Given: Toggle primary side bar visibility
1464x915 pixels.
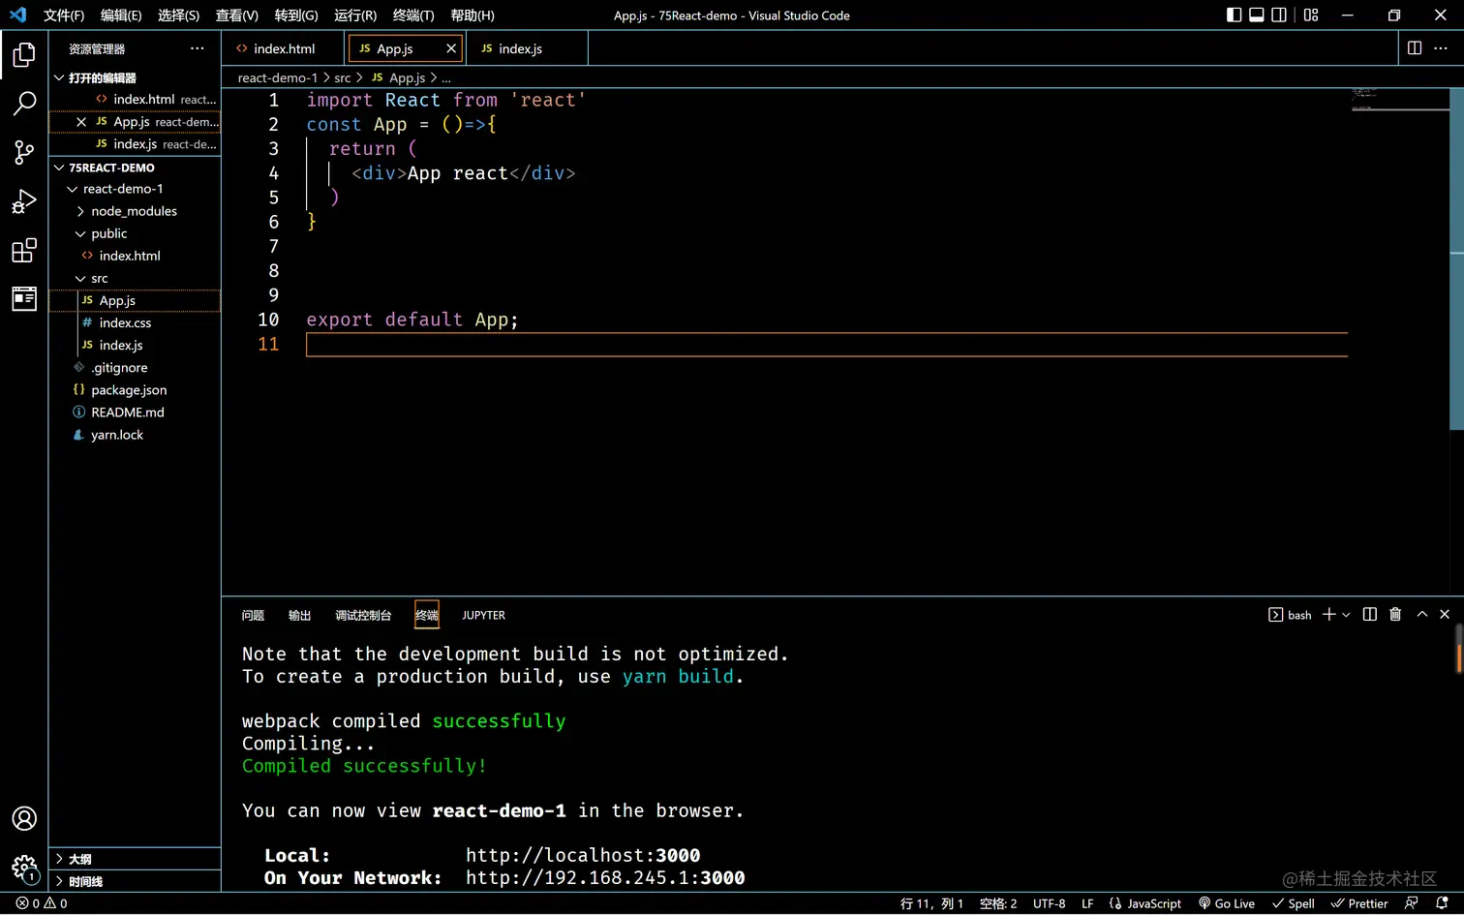Looking at the screenshot, I should click(x=1234, y=15).
